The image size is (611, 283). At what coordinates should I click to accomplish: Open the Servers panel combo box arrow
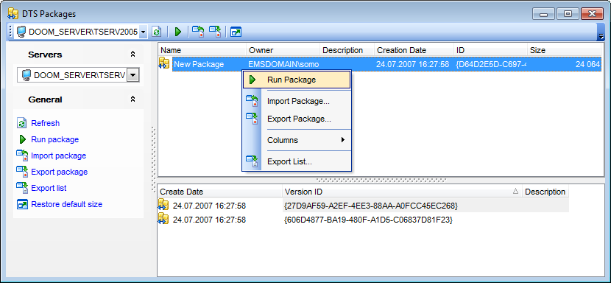click(133, 75)
